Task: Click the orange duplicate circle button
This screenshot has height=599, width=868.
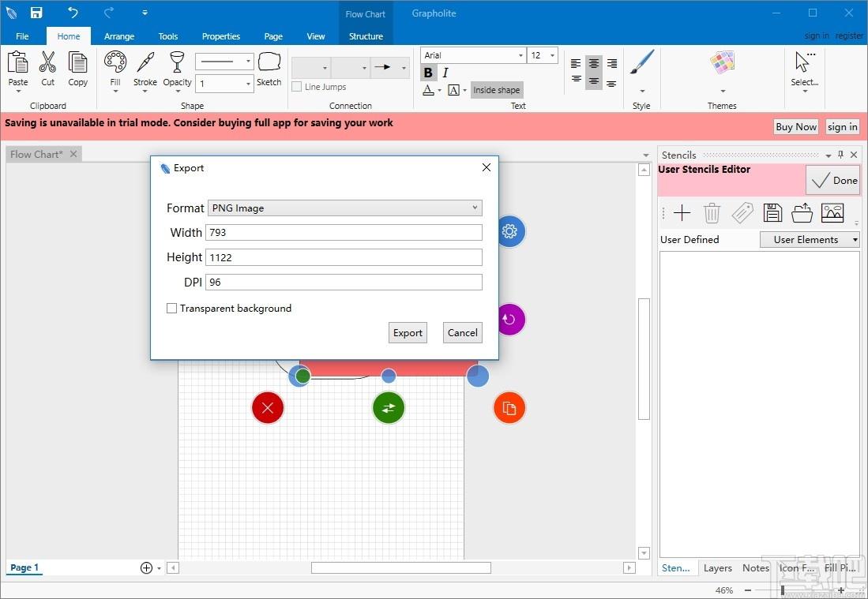Action: click(x=509, y=408)
